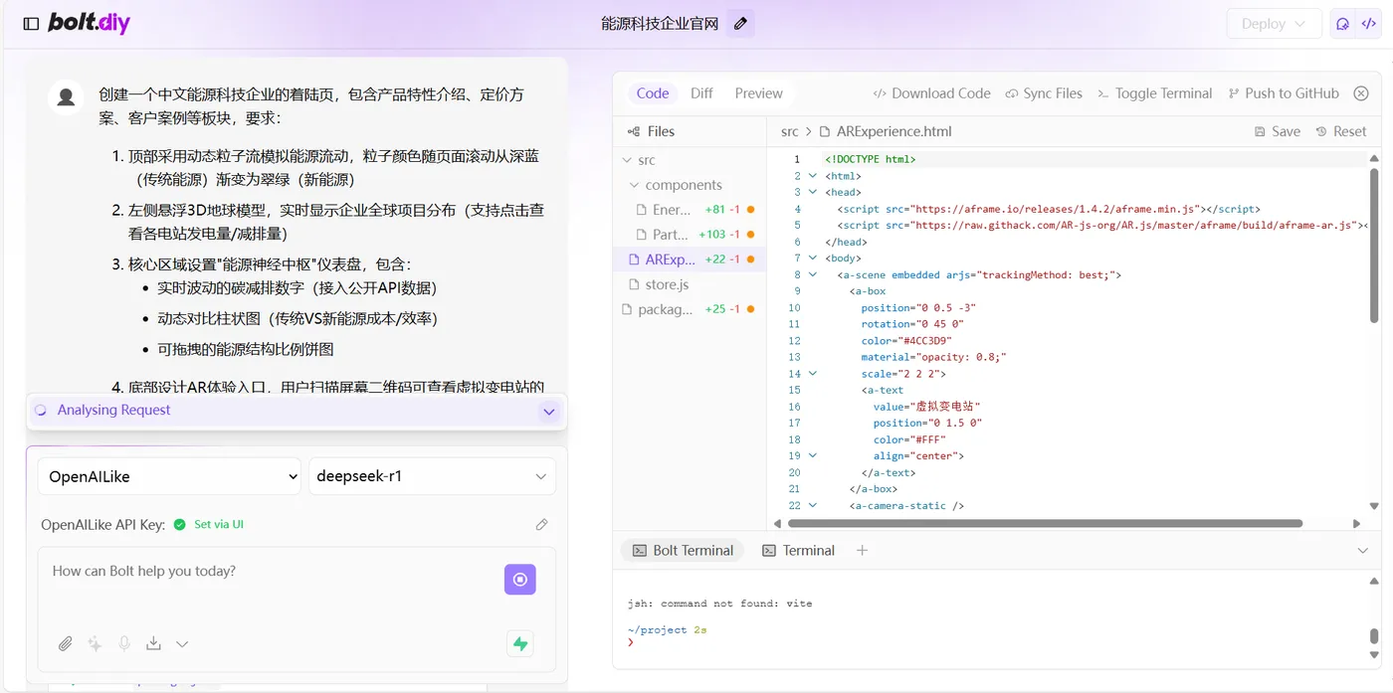This screenshot has height=693, width=1393.
Task: Click the Files list icon
Action: coord(634,131)
